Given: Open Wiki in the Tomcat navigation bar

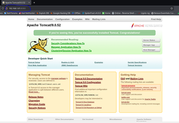Looking at the screenshot, I should pyautogui.click(x=87, y=19).
